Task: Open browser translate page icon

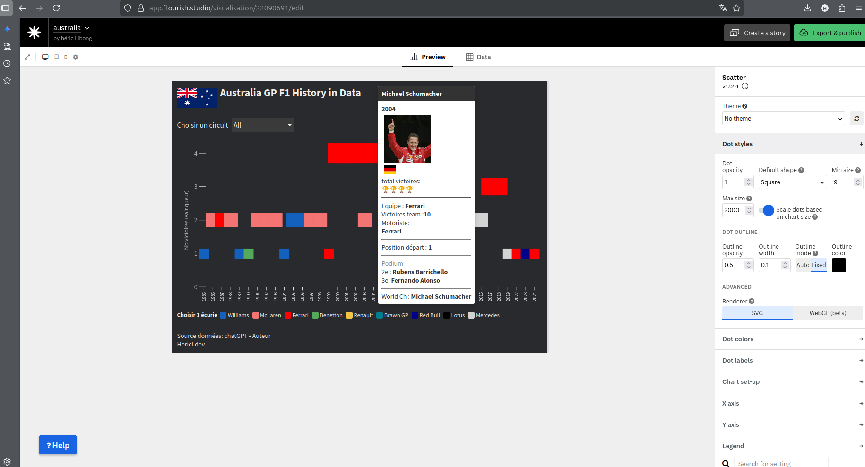Action: [723, 8]
